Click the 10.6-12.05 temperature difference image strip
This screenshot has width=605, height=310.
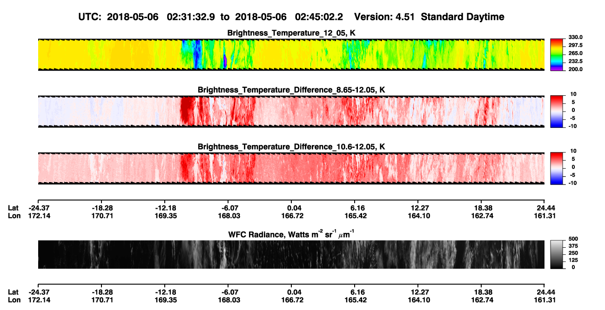coord(291,168)
